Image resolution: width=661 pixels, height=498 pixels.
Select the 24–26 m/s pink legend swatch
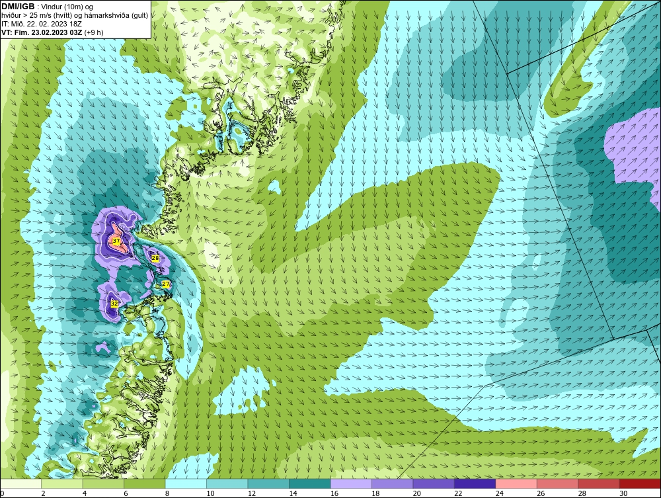click(516, 483)
